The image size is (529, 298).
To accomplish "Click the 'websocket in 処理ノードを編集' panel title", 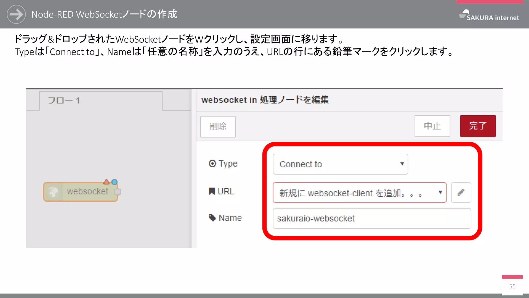I will pyautogui.click(x=265, y=100).
